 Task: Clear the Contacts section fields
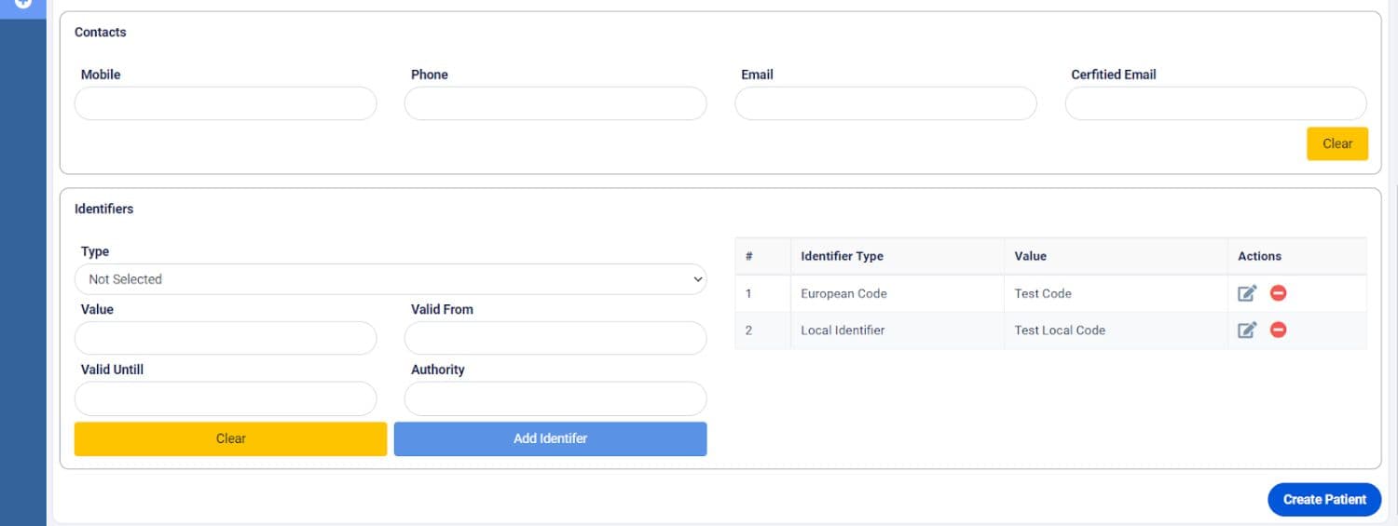(x=1336, y=143)
